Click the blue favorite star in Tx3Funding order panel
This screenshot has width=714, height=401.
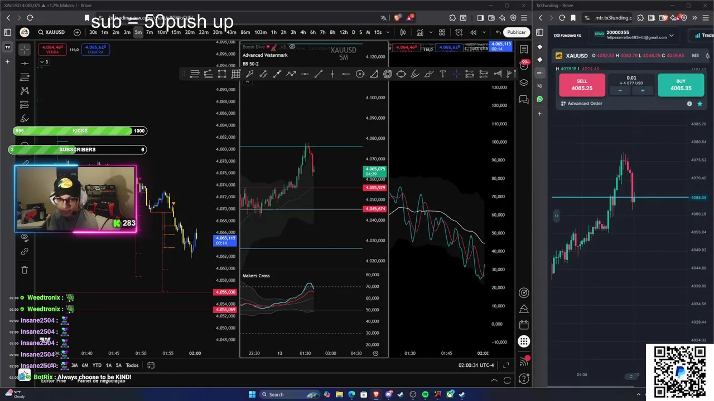[699, 104]
